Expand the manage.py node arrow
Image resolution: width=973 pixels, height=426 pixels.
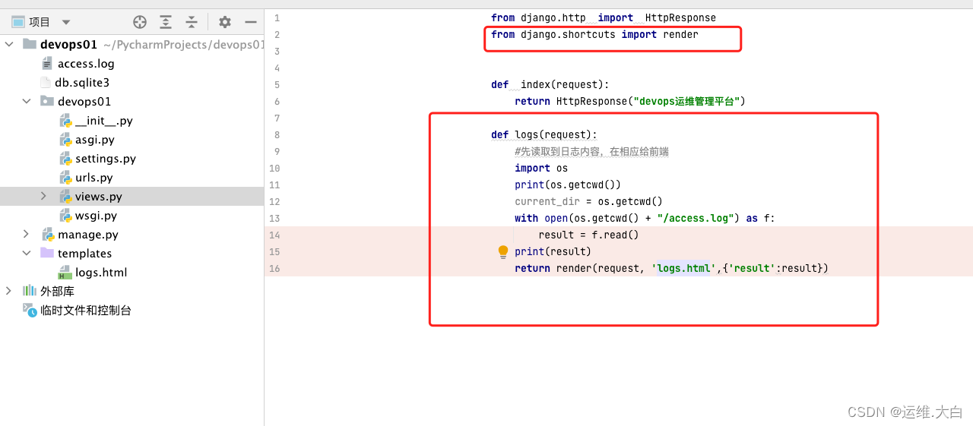tap(27, 234)
